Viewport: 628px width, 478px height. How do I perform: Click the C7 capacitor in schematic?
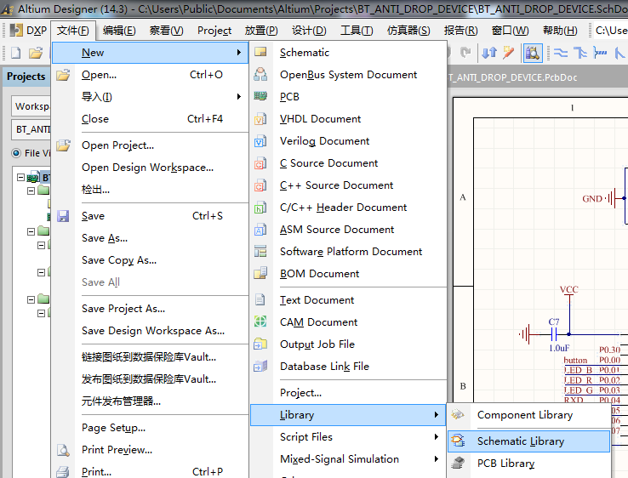pos(554,333)
